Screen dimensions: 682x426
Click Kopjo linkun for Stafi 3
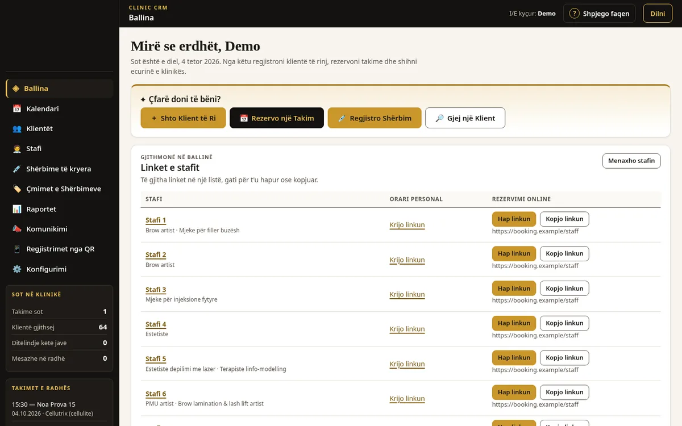564,289
